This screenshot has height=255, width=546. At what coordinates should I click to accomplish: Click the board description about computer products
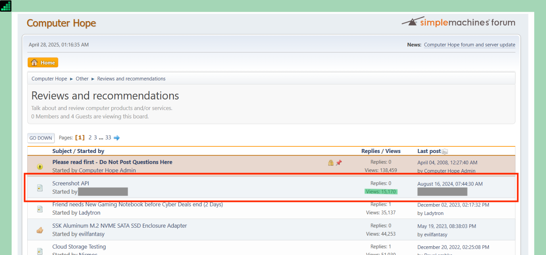pyautogui.click(x=102, y=108)
